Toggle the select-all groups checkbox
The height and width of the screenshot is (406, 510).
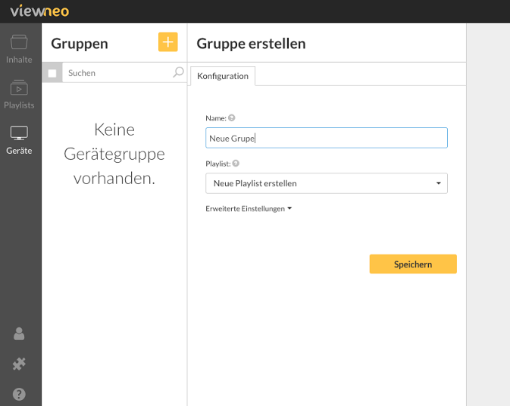point(52,73)
